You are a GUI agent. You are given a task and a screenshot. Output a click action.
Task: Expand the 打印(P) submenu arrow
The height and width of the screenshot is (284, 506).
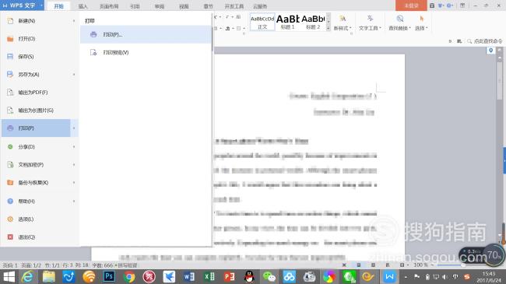[74, 128]
